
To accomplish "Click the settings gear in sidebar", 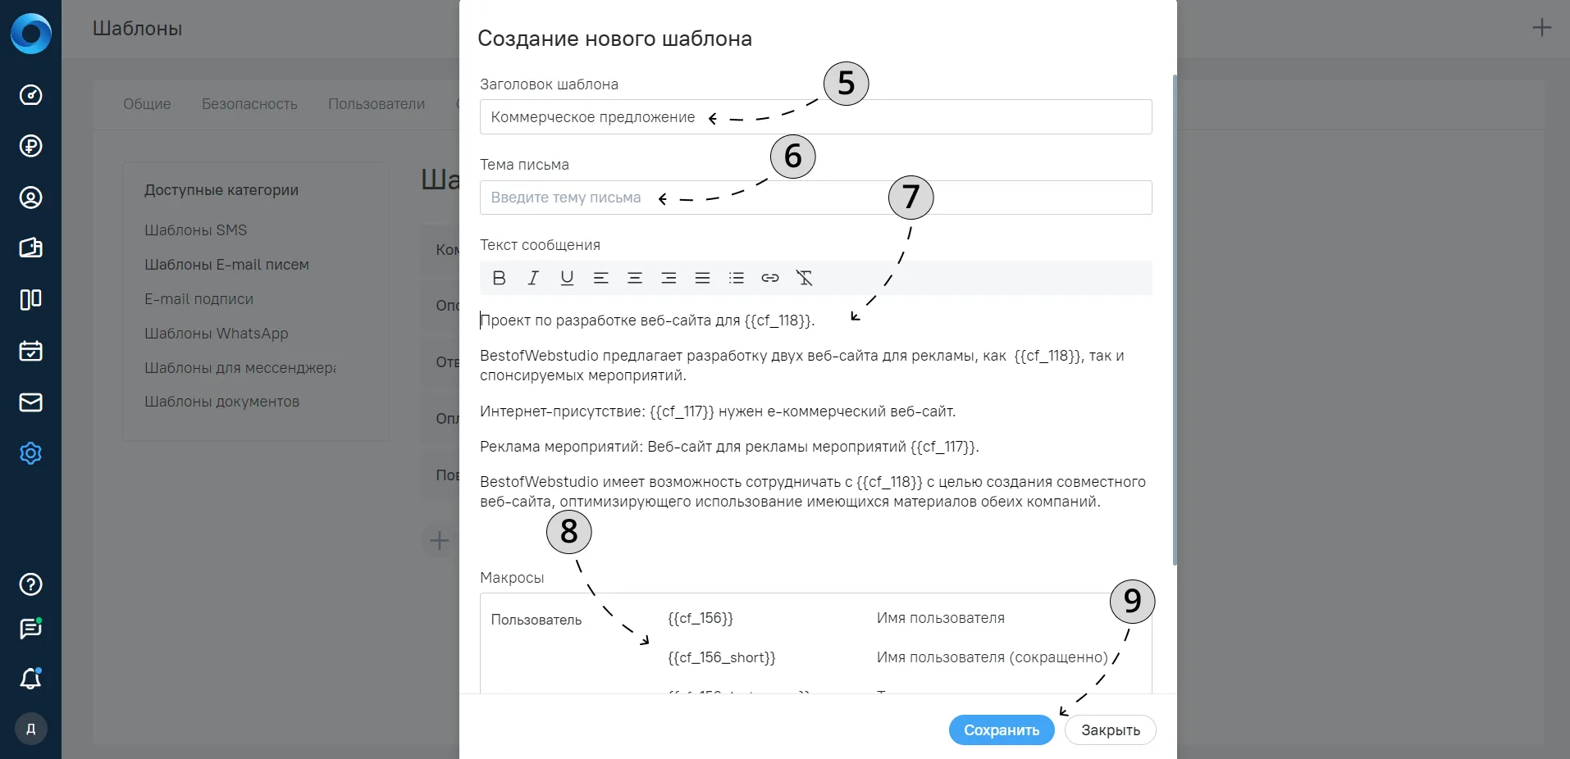I will 30,453.
